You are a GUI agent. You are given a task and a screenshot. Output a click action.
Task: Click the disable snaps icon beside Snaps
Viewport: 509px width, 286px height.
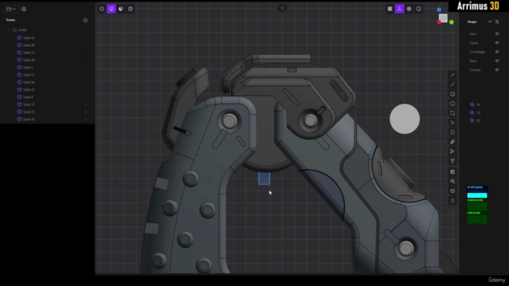tap(497, 21)
